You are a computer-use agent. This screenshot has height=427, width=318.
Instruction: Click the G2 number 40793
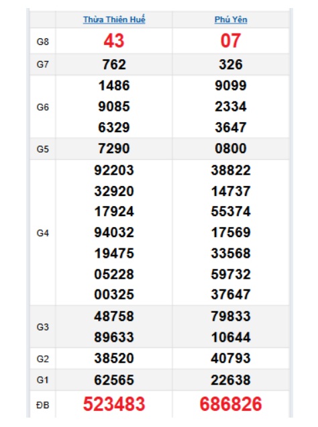click(x=231, y=358)
